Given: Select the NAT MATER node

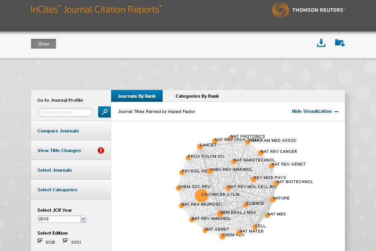Looking at the screenshot, I should [x=239, y=233].
